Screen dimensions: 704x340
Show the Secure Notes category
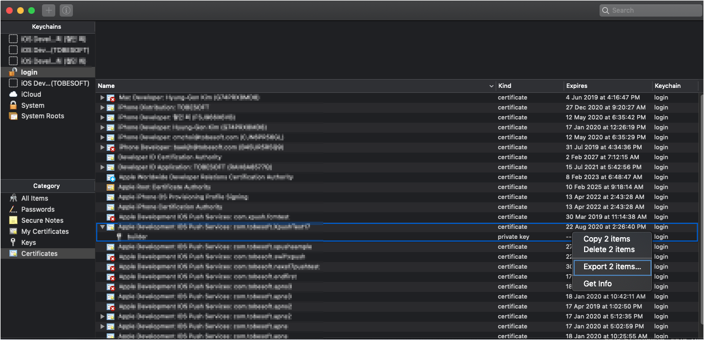coord(42,221)
